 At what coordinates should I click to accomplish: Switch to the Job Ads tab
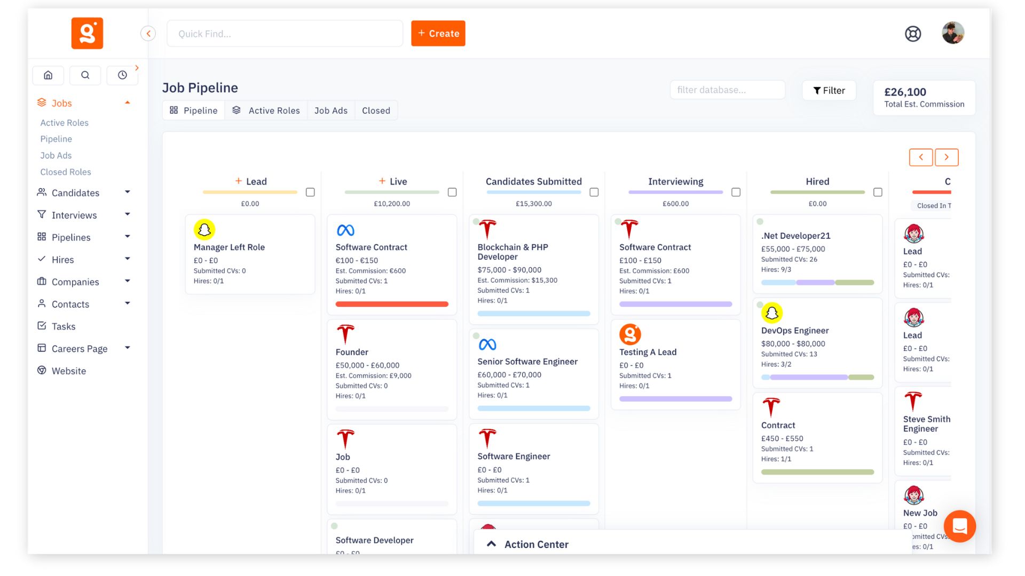(x=330, y=110)
